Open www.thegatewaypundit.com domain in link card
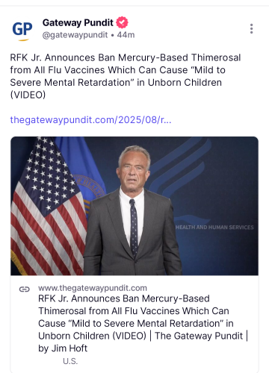This screenshot has width=269, height=373. click(x=93, y=288)
